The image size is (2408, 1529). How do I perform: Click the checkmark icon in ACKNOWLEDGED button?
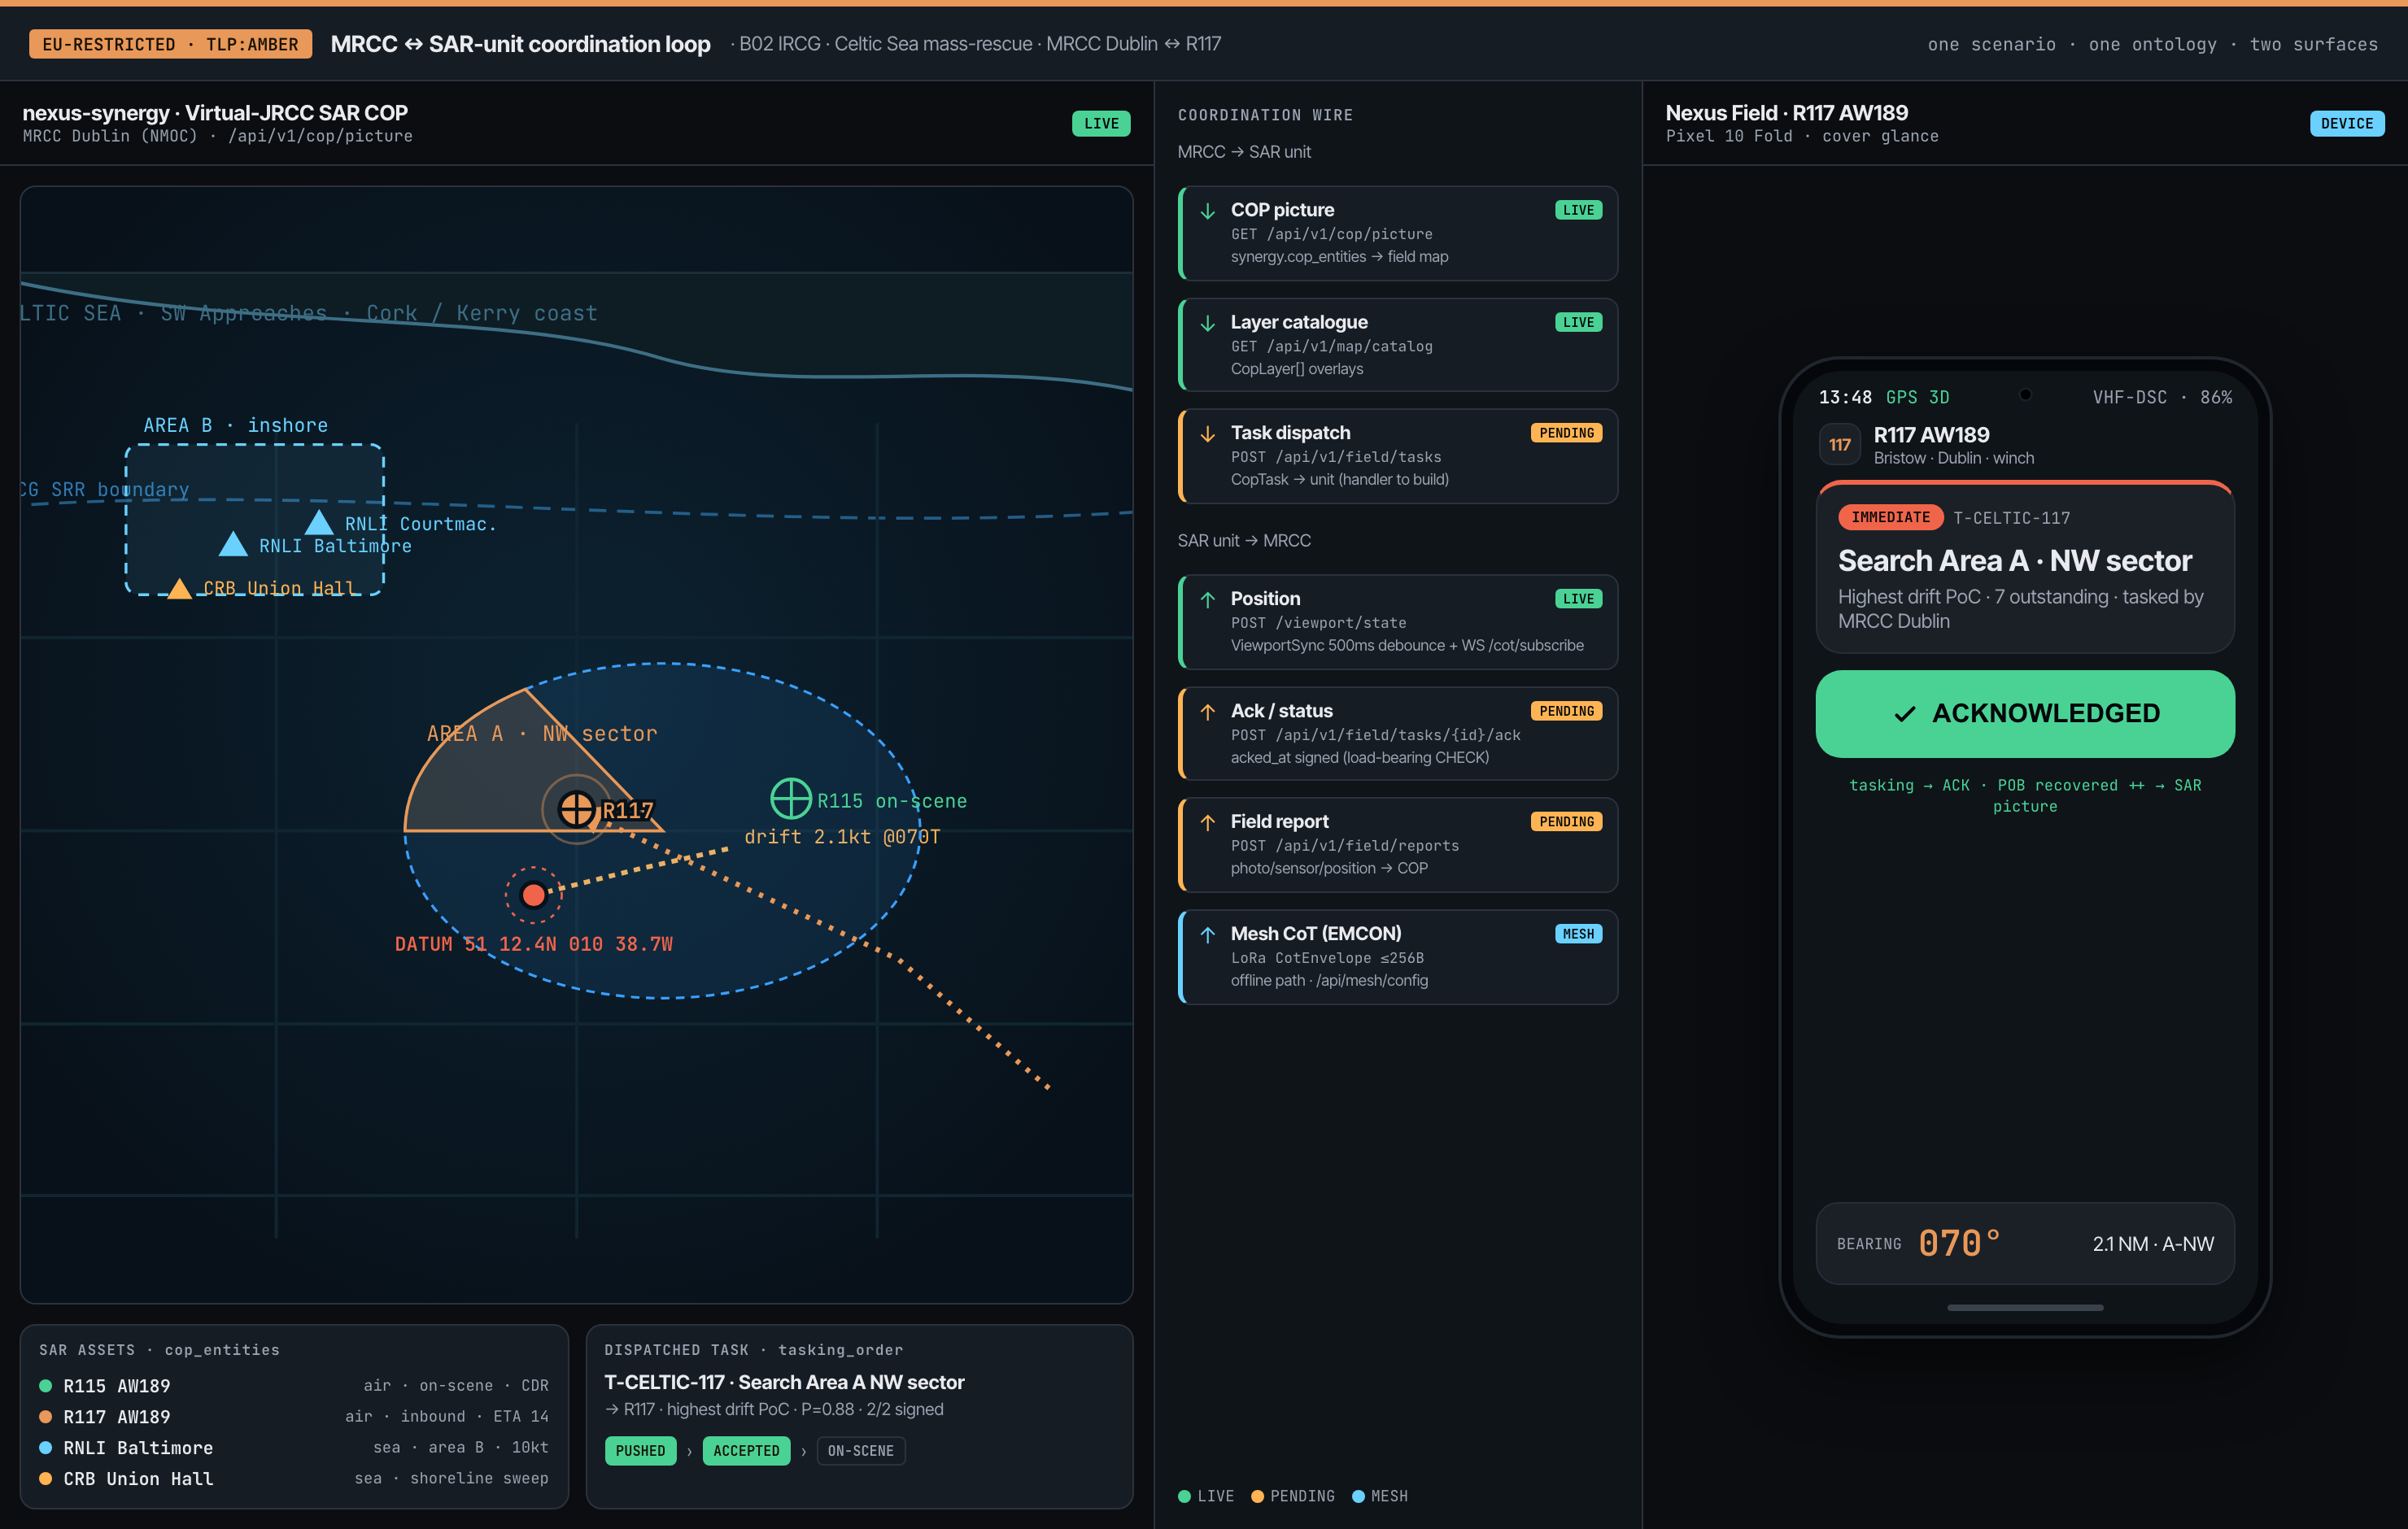1905,714
